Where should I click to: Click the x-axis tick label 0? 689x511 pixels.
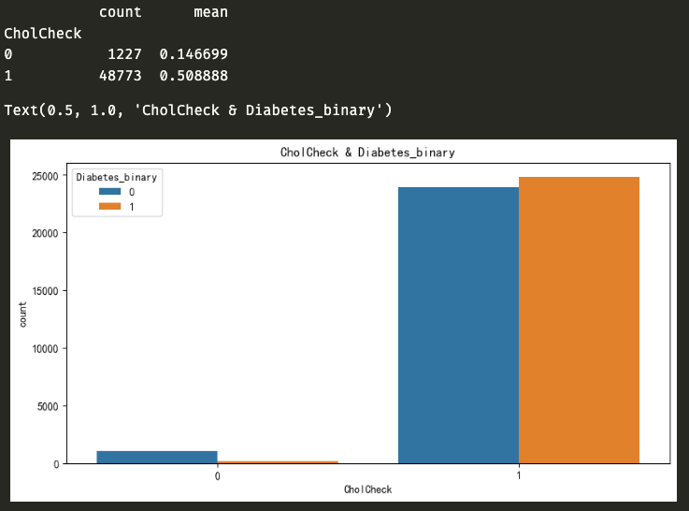click(x=218, y=476)
